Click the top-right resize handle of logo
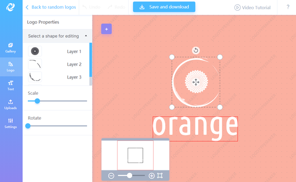The height and width of the screenshot is (182, 296). click(220, 57)
